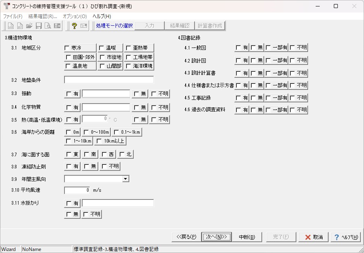Screen dimensions: 364x253
Task: Switch to the 結果確認 mode tab
Action: click(x=180, y=26)
